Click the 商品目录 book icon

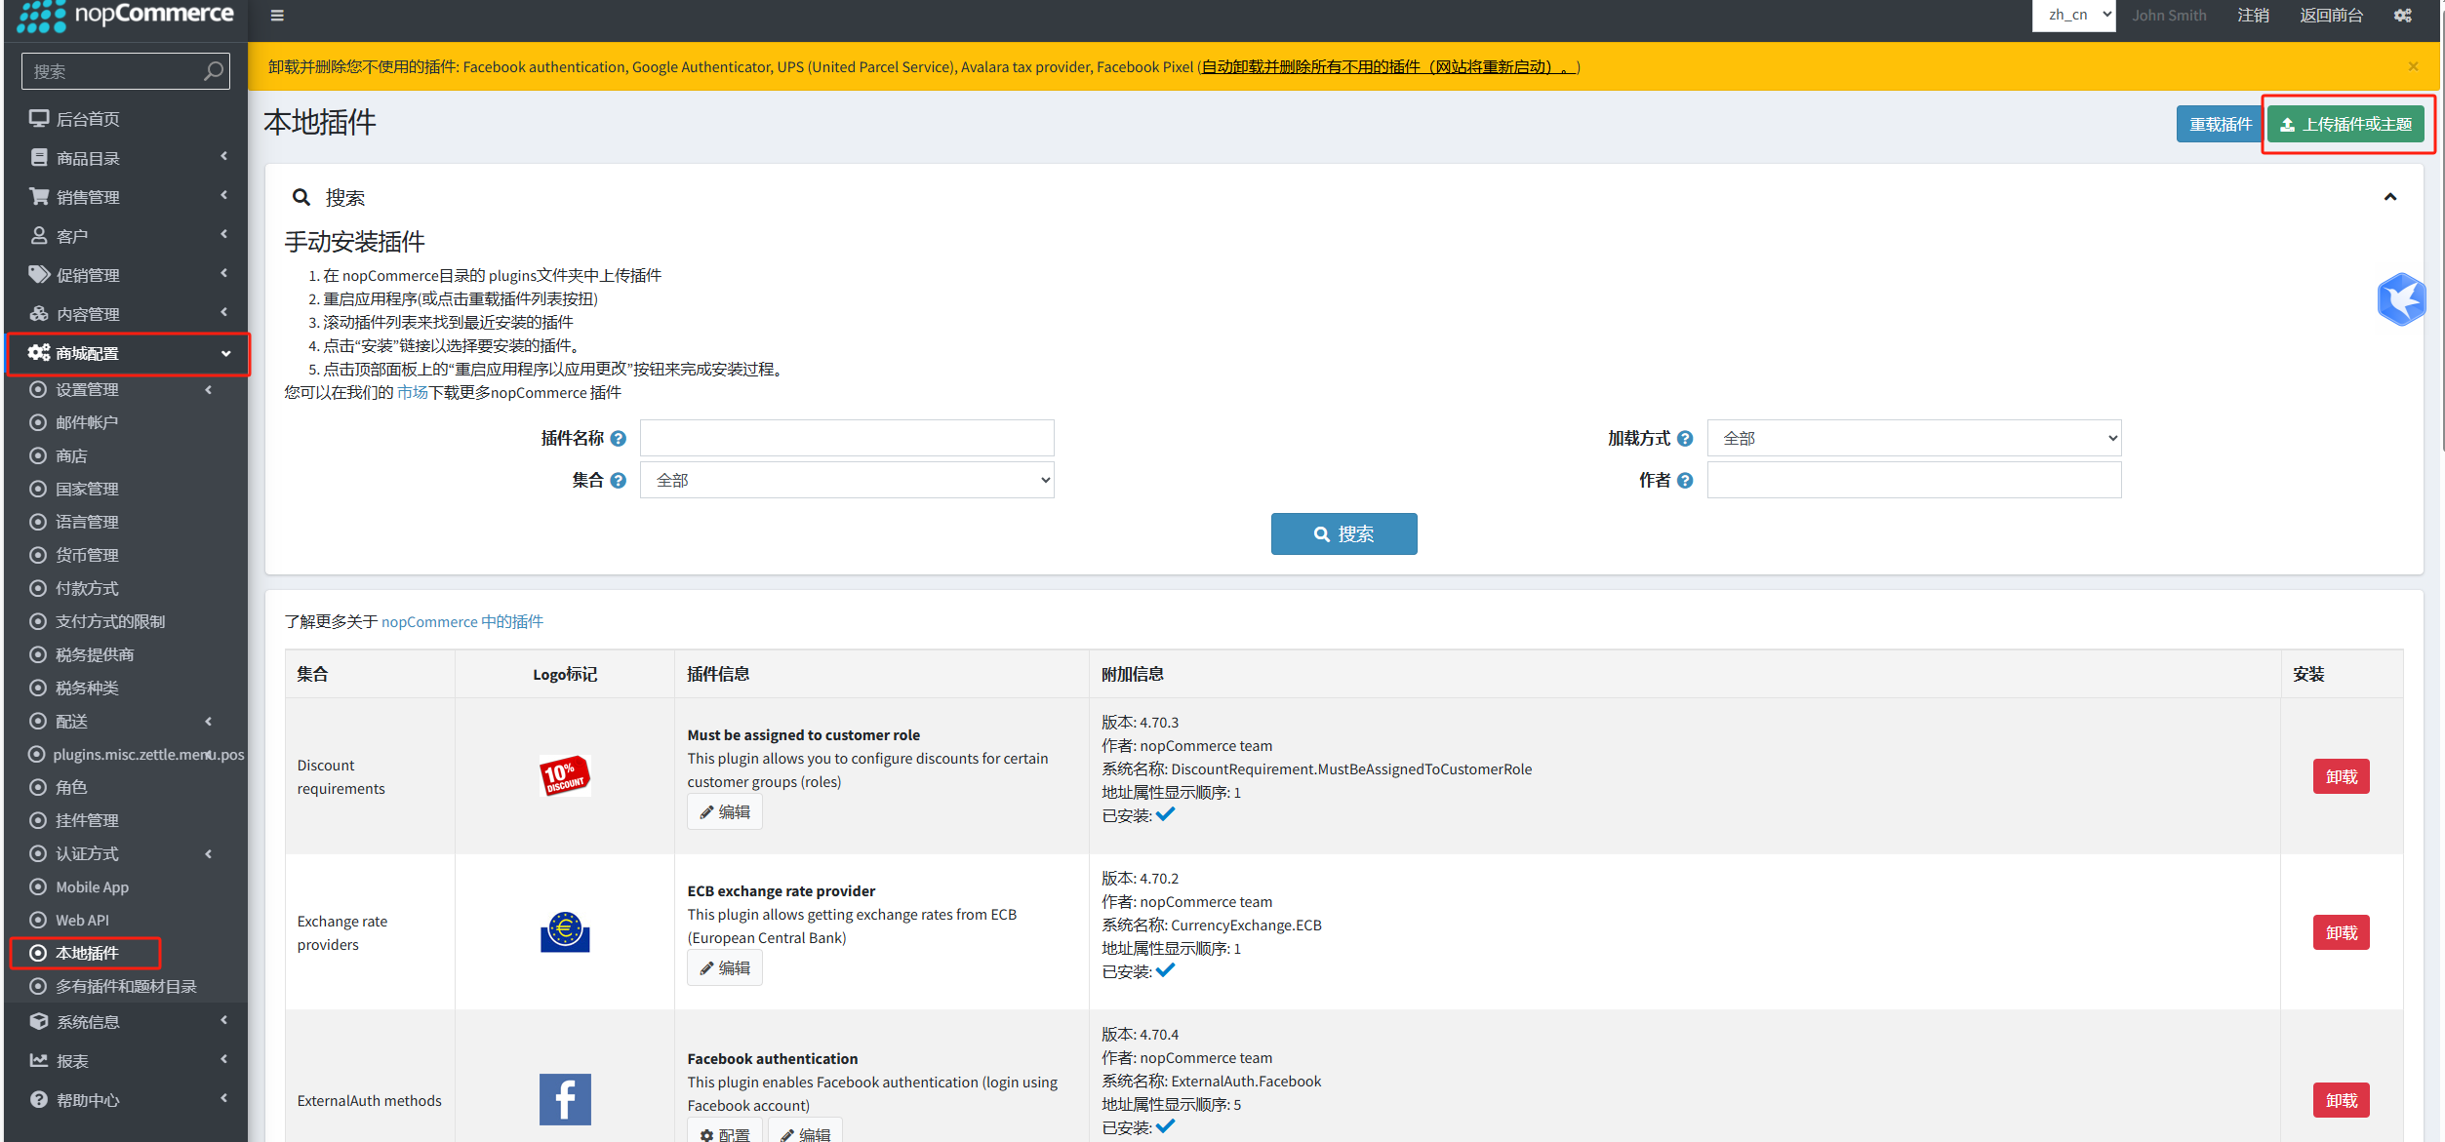(39, 157)
